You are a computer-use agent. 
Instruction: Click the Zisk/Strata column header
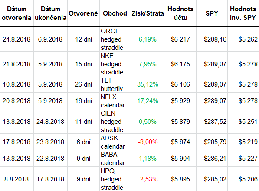tap(148, 13)
